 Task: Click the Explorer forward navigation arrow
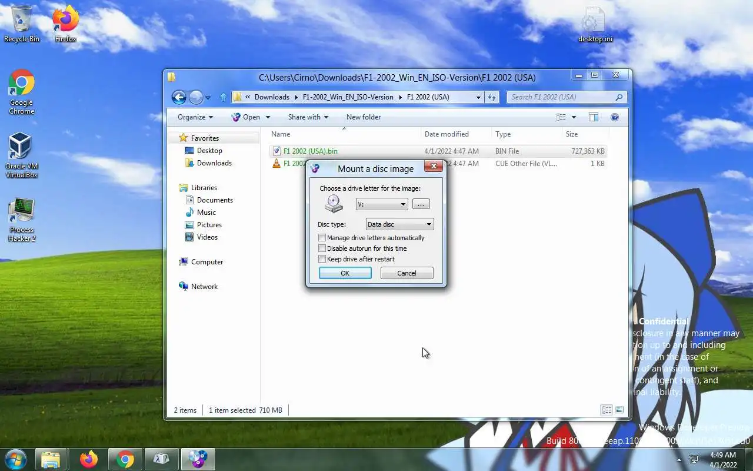(196, 97)
